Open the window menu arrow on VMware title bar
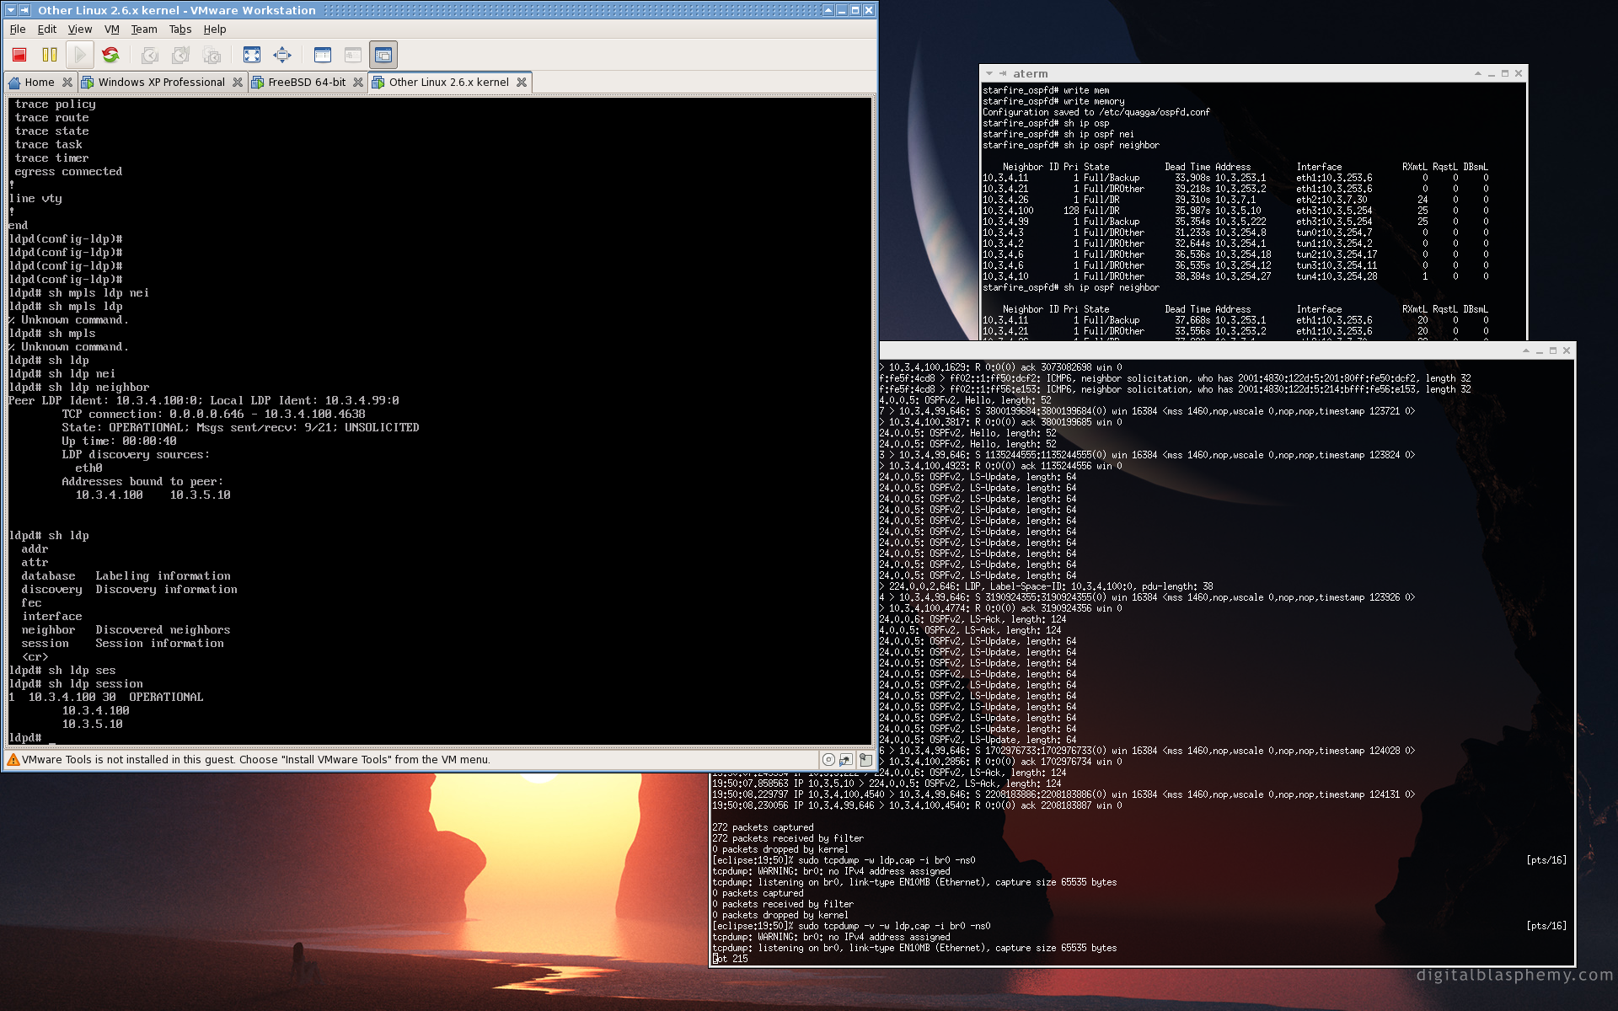The height and width of the screenshot is (1011, 1618). tap(11, 10)
